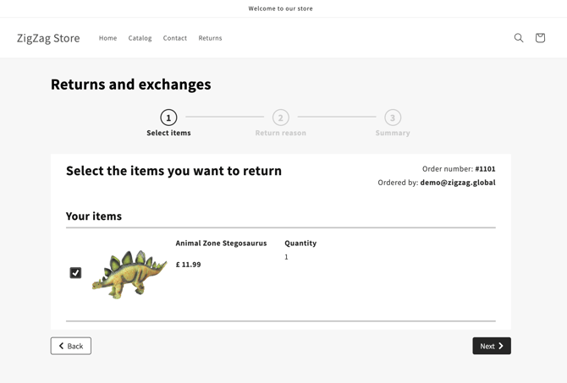Click order number #1101
The width and height of the screenshot is (567, 383).
pos(485,169)
